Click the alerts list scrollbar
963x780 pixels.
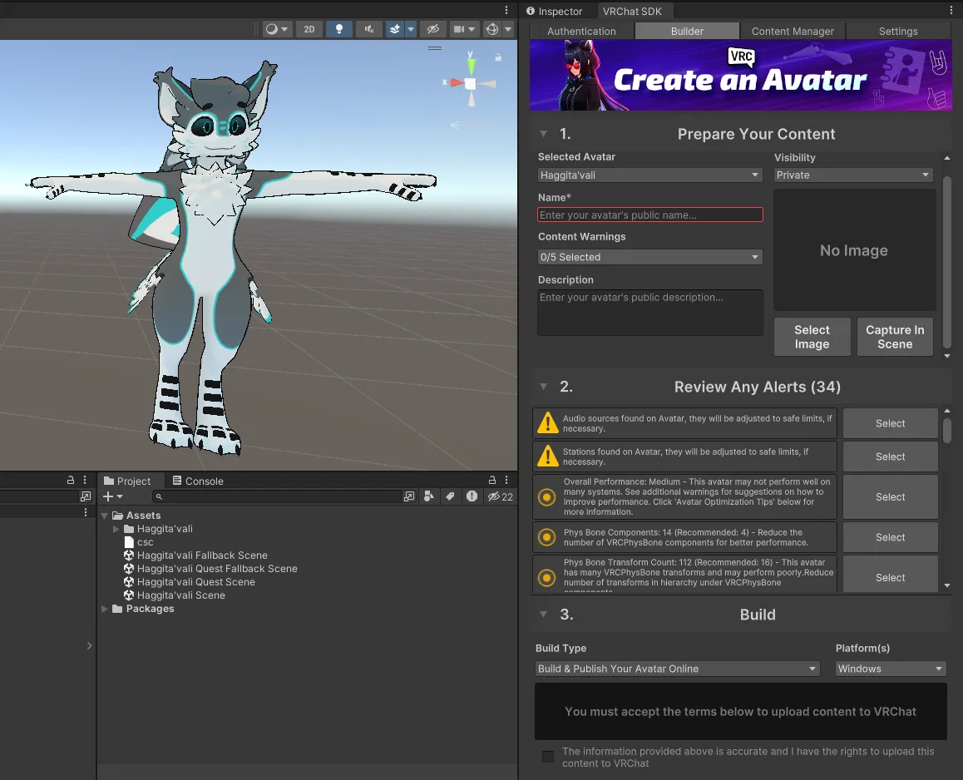tap(947, 430)
